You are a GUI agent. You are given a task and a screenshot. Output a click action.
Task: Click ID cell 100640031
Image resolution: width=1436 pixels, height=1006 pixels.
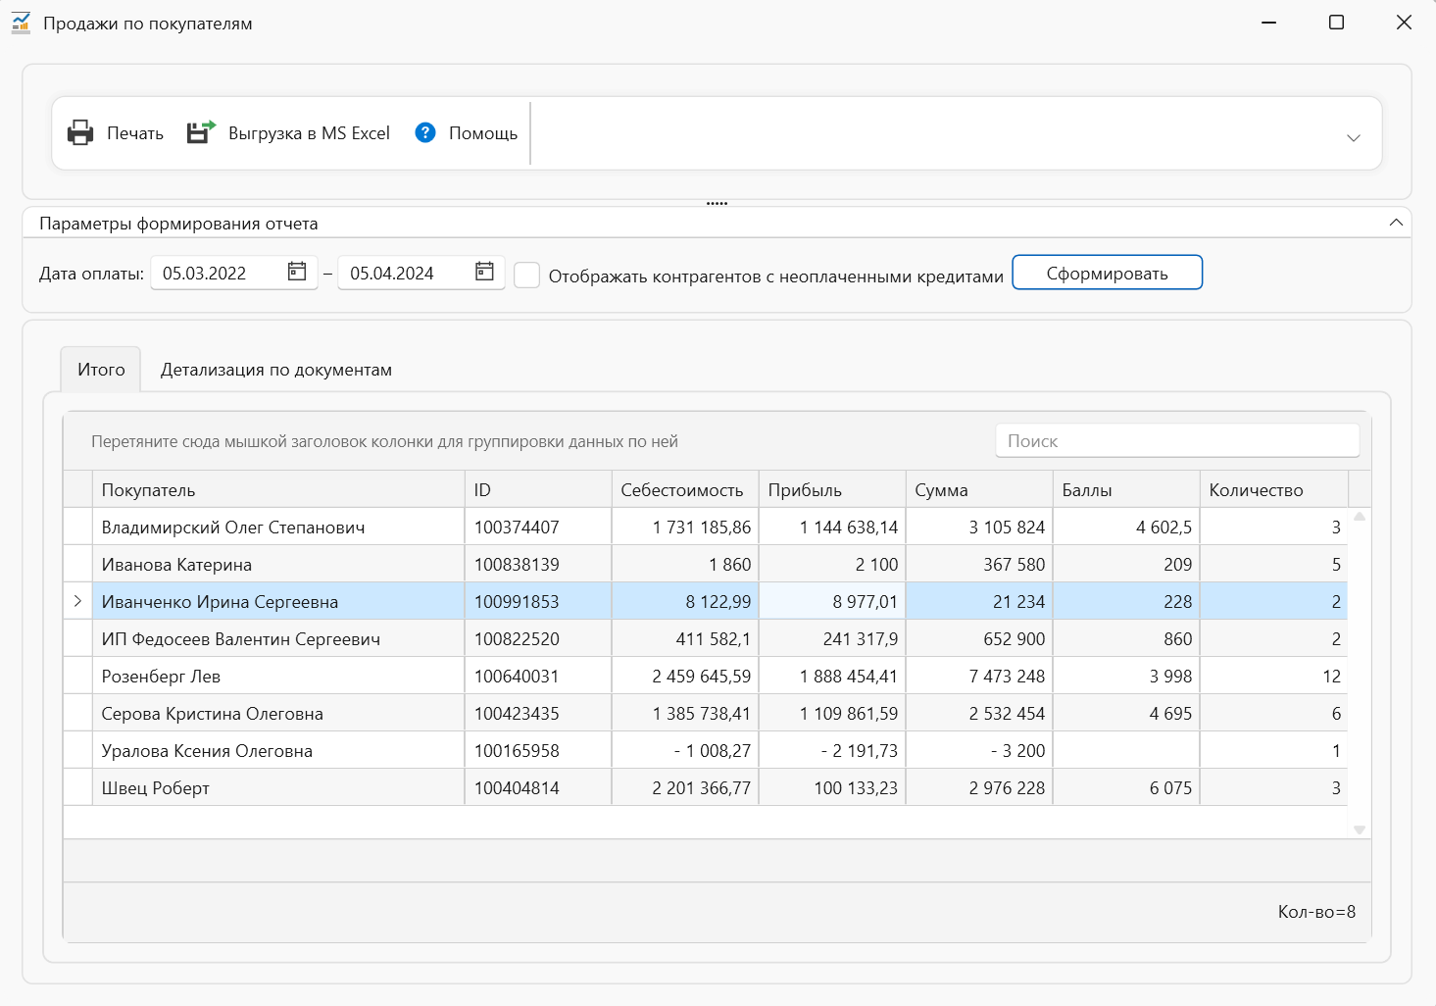click(x=538, y=676)
